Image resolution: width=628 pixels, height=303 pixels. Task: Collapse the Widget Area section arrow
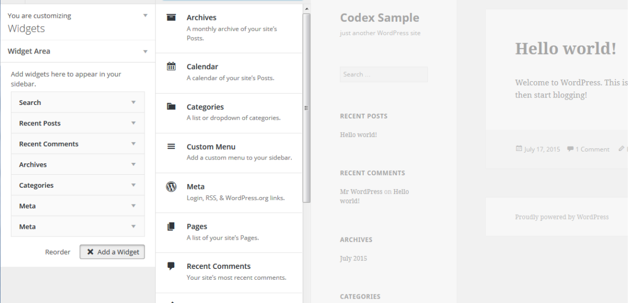tap(146, 51)
